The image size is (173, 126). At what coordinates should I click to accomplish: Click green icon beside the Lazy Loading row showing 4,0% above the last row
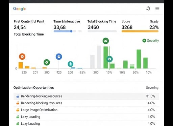coord(18,117)
